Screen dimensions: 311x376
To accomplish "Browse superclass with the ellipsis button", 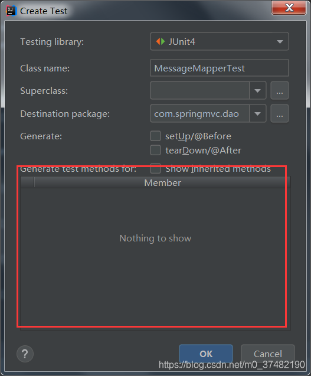I will coord(280,91).
